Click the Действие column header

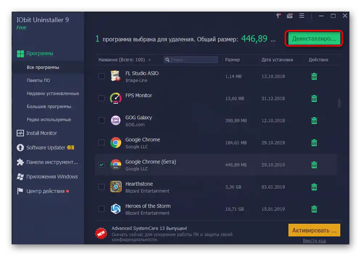pyautogui.click(x=318, y=60)
